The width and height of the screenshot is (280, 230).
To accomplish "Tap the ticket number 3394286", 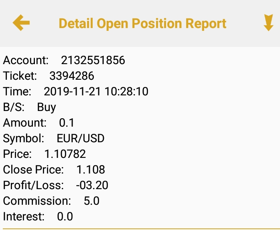I will tap(71, 76).
